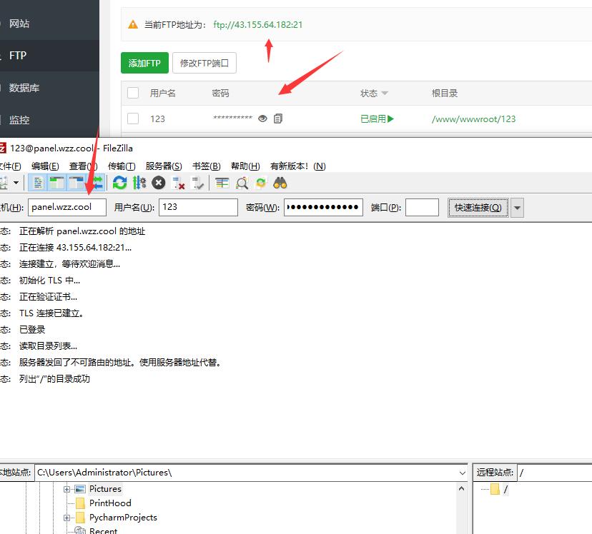The width and height of the screenshot is (592, 534).
Task: Toggle remote directory tree display icon
Action: pos(77,183)
